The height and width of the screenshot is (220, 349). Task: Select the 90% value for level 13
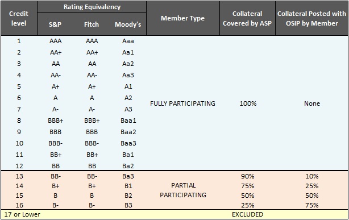[x=247, y=176]
